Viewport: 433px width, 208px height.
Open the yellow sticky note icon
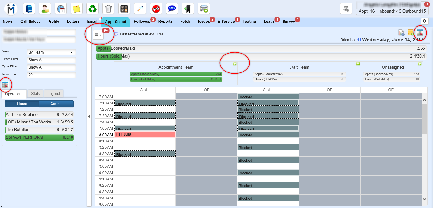click(x=77, y=9)
